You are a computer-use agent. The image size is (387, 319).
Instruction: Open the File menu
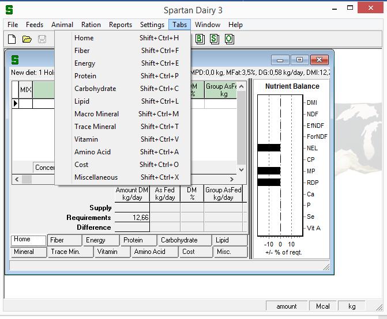click(x=13, y=25)
